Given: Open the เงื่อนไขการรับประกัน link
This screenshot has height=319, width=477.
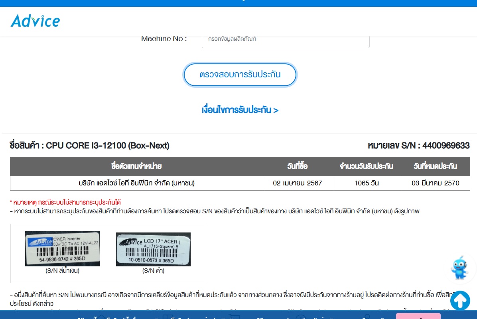Looking at the screenshot, I should (240, 110).
